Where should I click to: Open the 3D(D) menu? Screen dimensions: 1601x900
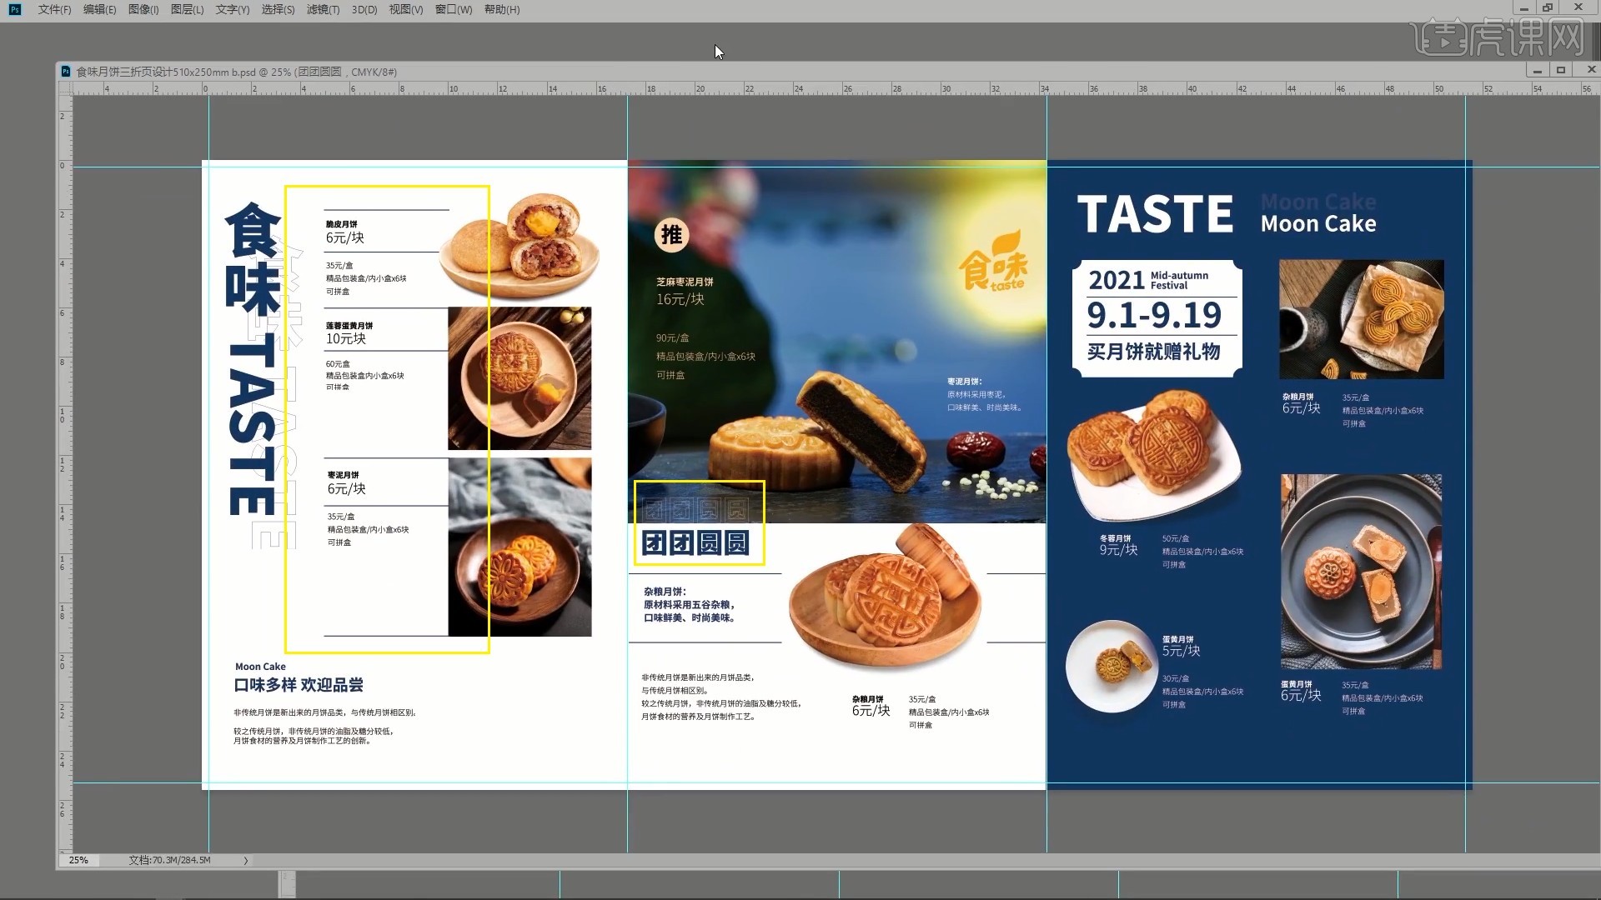click(364, 9)
